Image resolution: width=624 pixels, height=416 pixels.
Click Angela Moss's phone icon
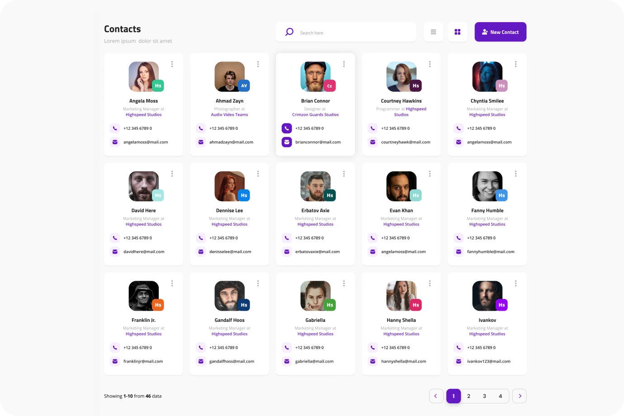tap(115, 128)
